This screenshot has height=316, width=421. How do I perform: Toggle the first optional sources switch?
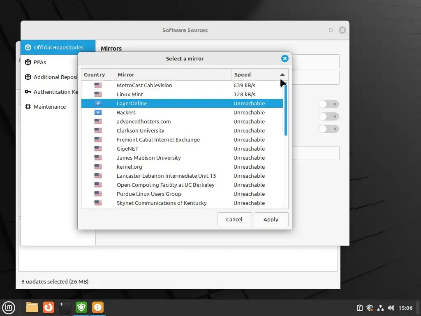point(328,104)
